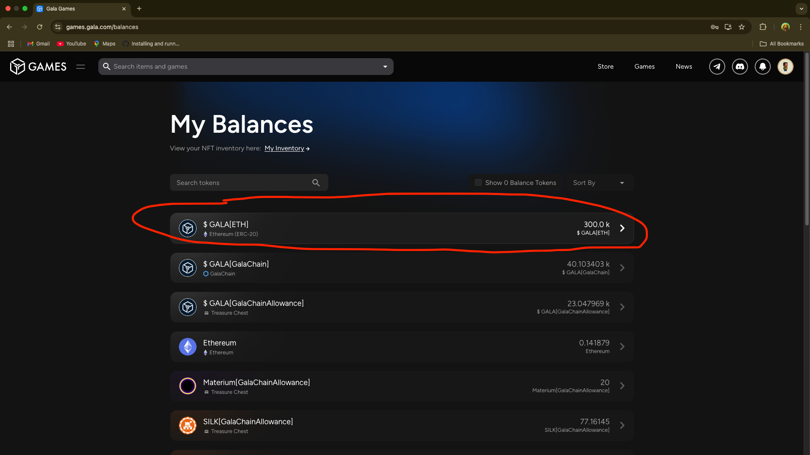
Task: Expand the search items dropdown arrow
Action: (x=385, y=67)
